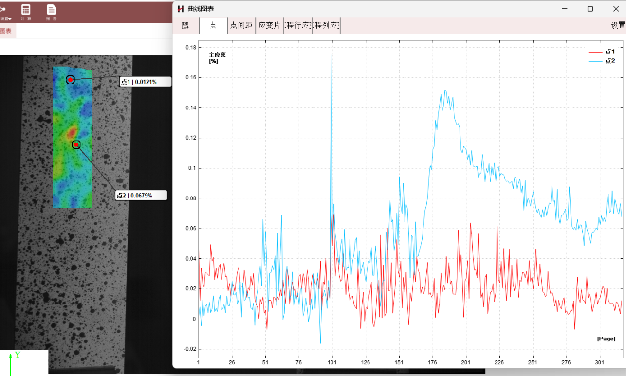This screenshot has height=376, width=626.
Task: Select the 图表 tab in main window
Action: click(x=6, y=31)
